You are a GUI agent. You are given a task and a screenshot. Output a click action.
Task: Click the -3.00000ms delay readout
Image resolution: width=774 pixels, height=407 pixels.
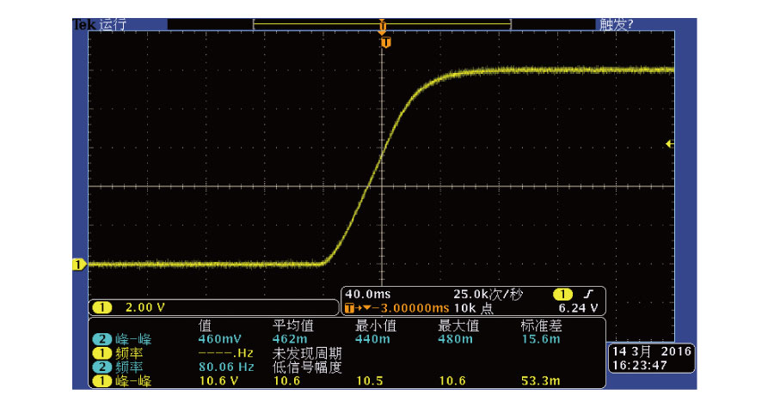(409, 308)
